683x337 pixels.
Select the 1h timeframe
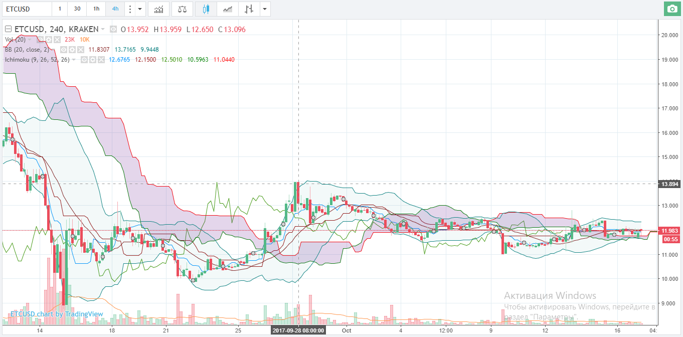click(96, 9)
